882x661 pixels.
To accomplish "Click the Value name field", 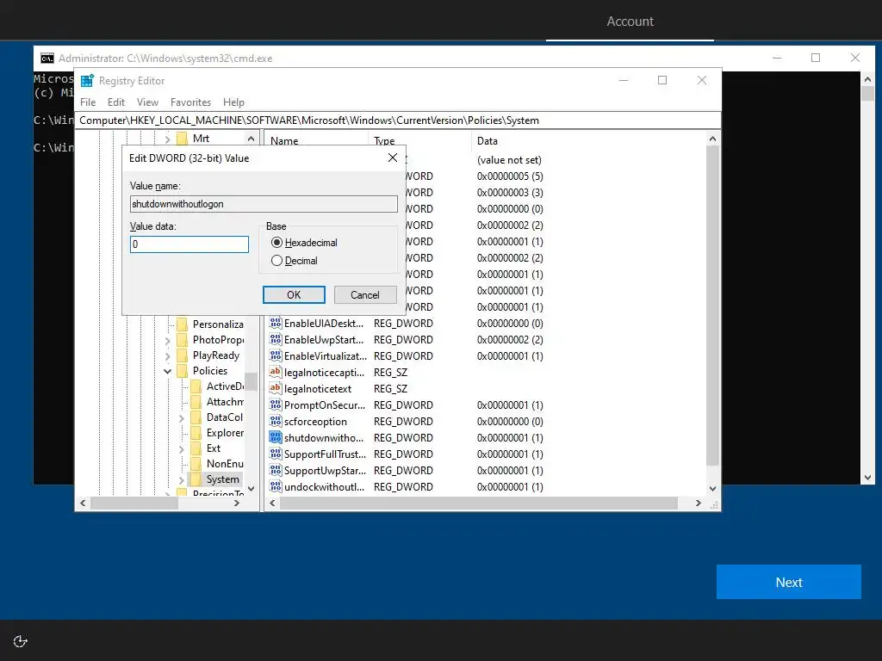I will (x=264, y=203).
